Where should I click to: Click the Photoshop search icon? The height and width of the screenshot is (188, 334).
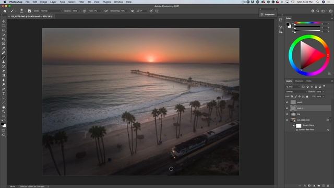pyautogui.click(x=318, y=11)
